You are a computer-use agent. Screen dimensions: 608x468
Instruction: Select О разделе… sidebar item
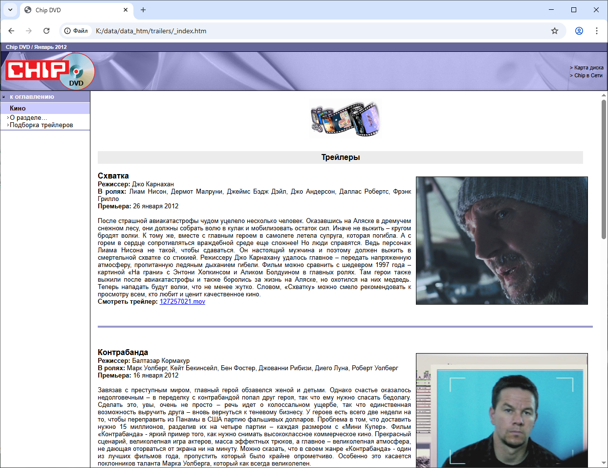coord(28,118)
